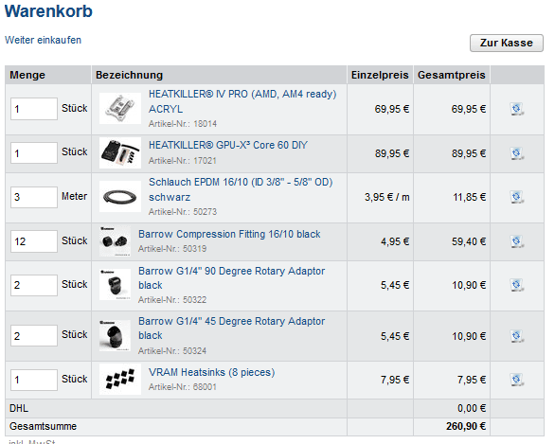Open the Barrow Compression Fitting 16/10 black link

229,234
